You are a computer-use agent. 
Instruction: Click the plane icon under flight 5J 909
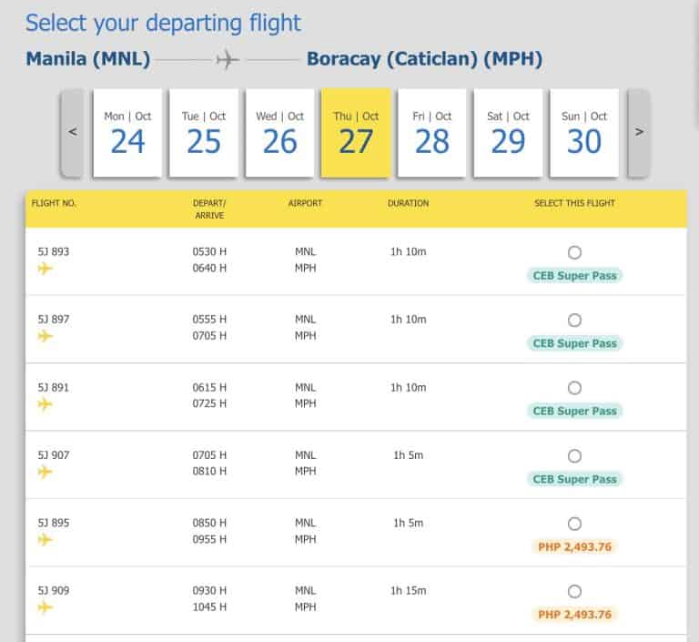point(45,607)
